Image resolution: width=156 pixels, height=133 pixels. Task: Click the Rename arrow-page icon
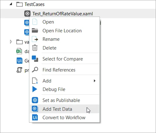click(x=35, y=39)
